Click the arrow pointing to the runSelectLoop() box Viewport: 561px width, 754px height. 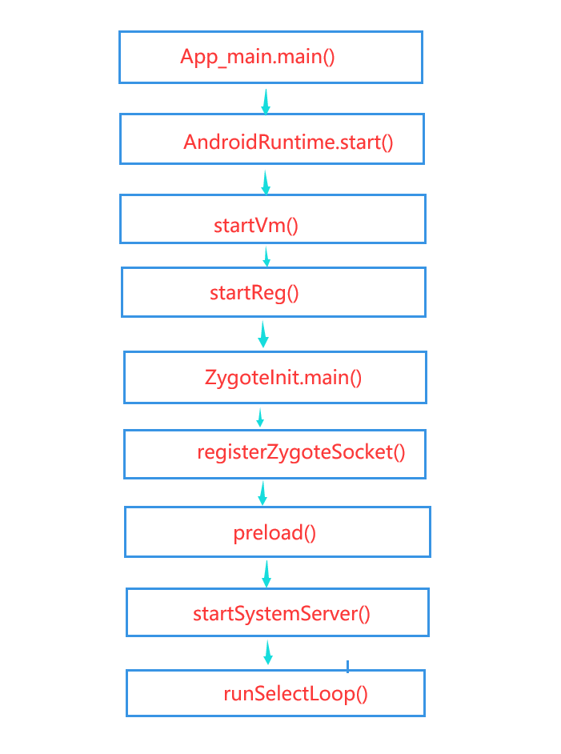point(268,652)
